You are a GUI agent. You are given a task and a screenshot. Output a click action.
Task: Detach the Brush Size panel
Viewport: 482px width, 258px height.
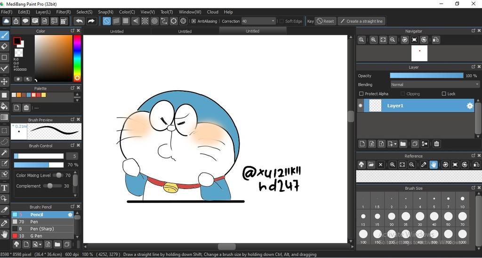tap(474, 188)
